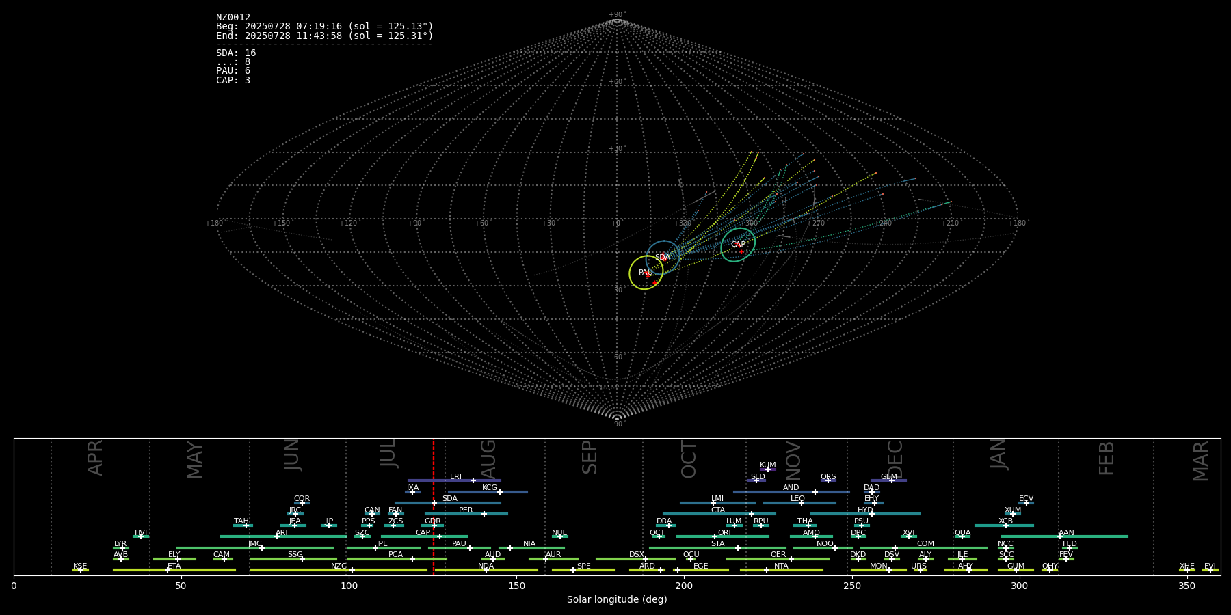Click the STA shower label in the timeline
The image size is (1231, 615).
(717, 544)
